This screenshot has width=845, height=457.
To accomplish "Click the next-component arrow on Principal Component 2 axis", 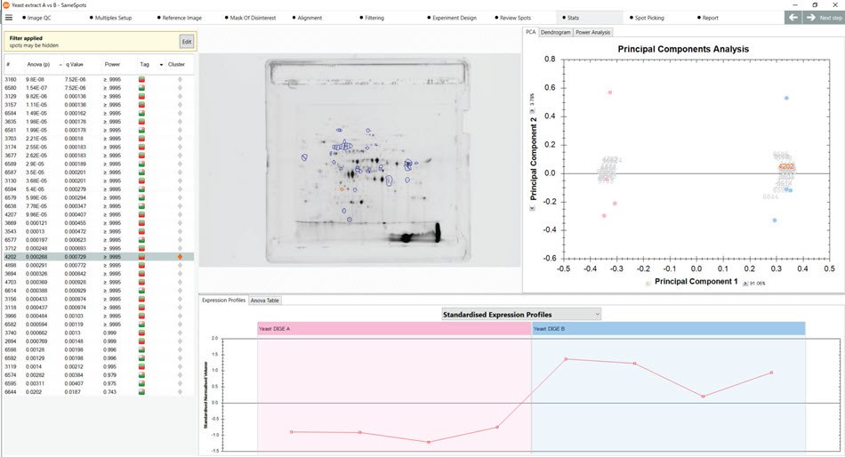I will tap(533, 111).
